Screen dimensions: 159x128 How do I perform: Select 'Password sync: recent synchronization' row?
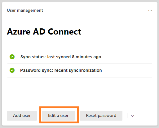(80, 70)
